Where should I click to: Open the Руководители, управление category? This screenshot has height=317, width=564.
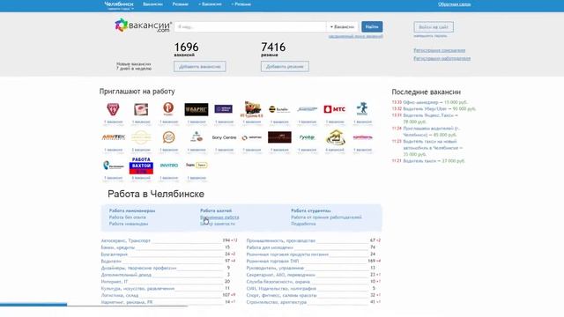click(x=275, y=268)
